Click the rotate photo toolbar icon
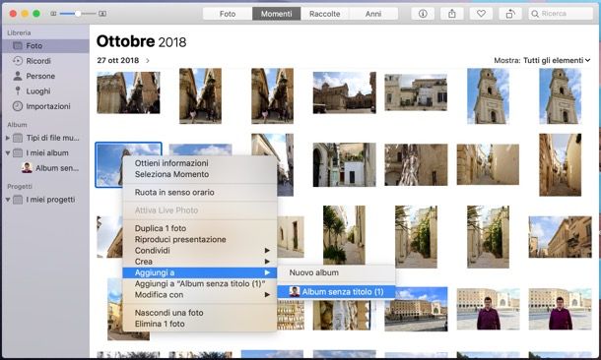Viewport: 601px width, 360px height. click(x=510, y=14)
